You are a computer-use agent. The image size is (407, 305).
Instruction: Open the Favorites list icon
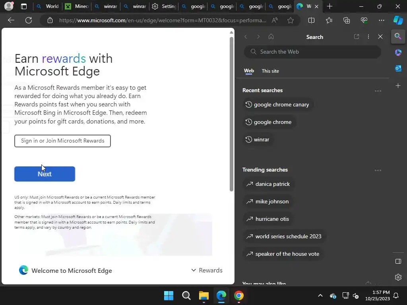(329, 20)
